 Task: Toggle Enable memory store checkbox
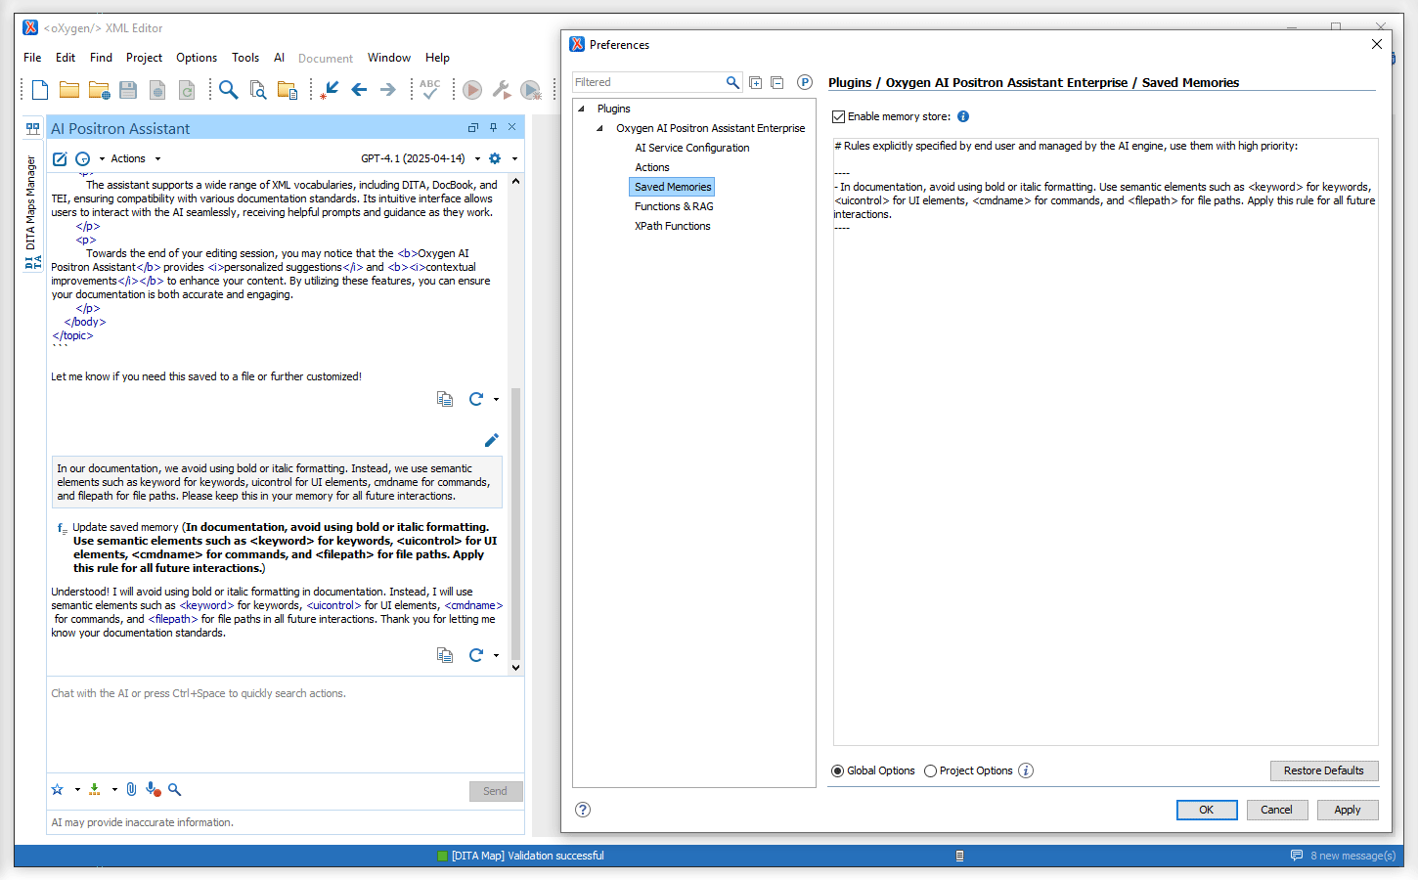tap(838, 116)
